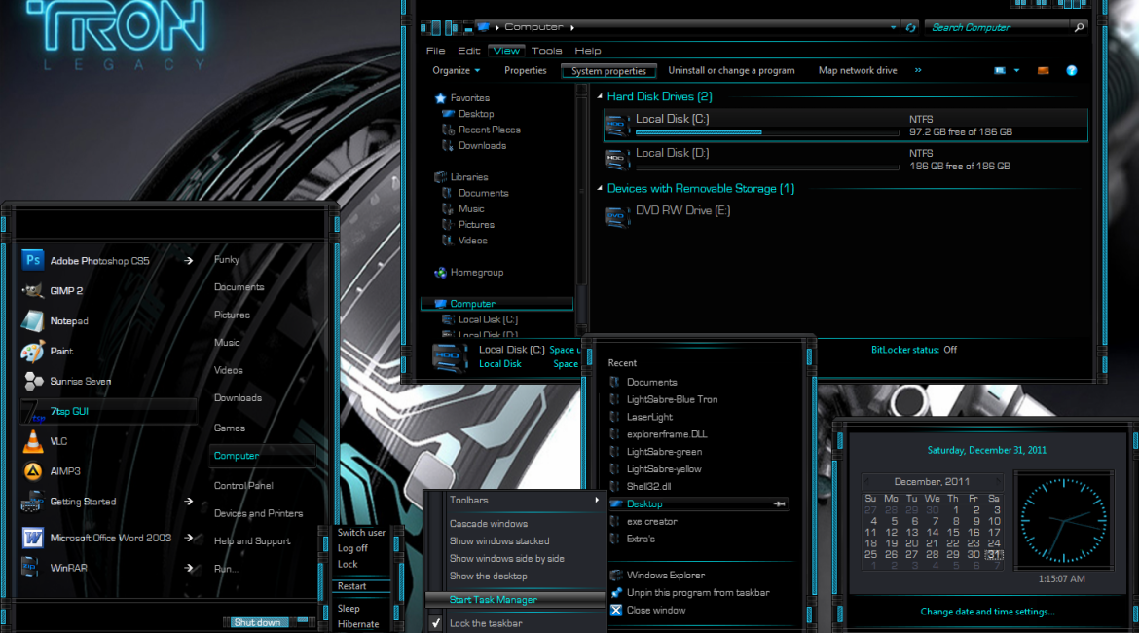
Task: Choose Start Task Manager from context menu
Action: (493, 600)
